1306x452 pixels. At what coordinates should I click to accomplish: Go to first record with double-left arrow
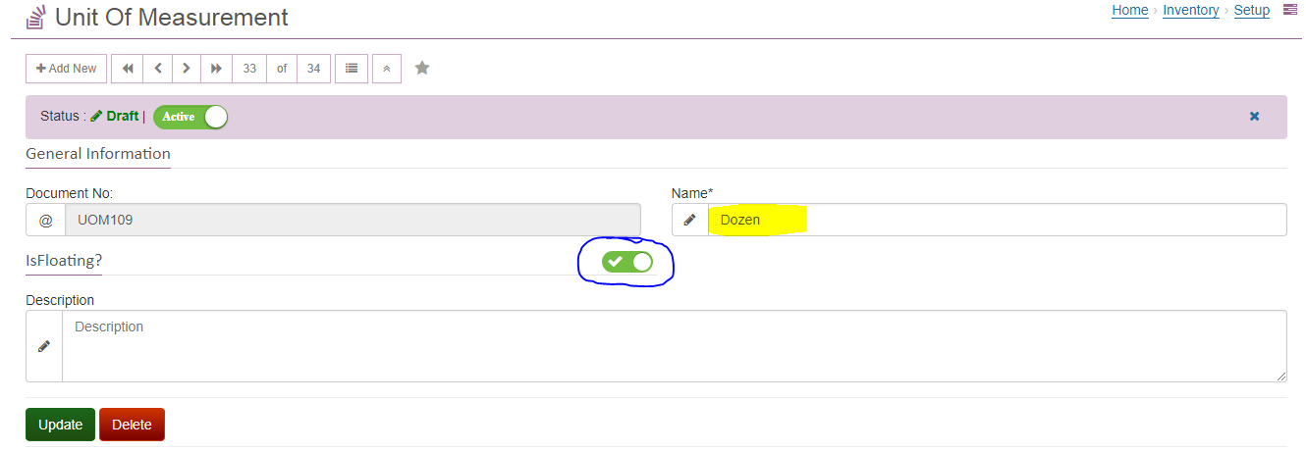(x=128, y=69)
